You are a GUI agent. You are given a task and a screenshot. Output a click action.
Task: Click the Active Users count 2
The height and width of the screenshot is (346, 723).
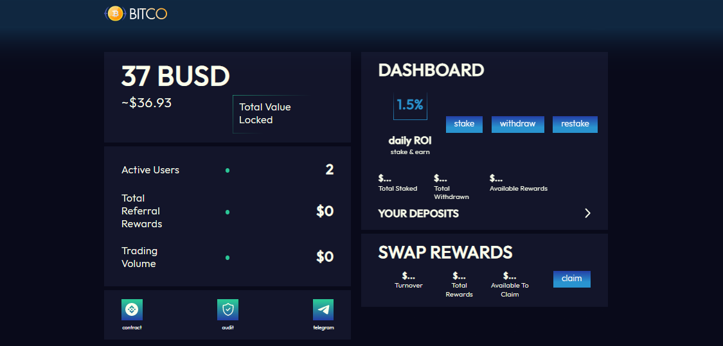point(329,170)
